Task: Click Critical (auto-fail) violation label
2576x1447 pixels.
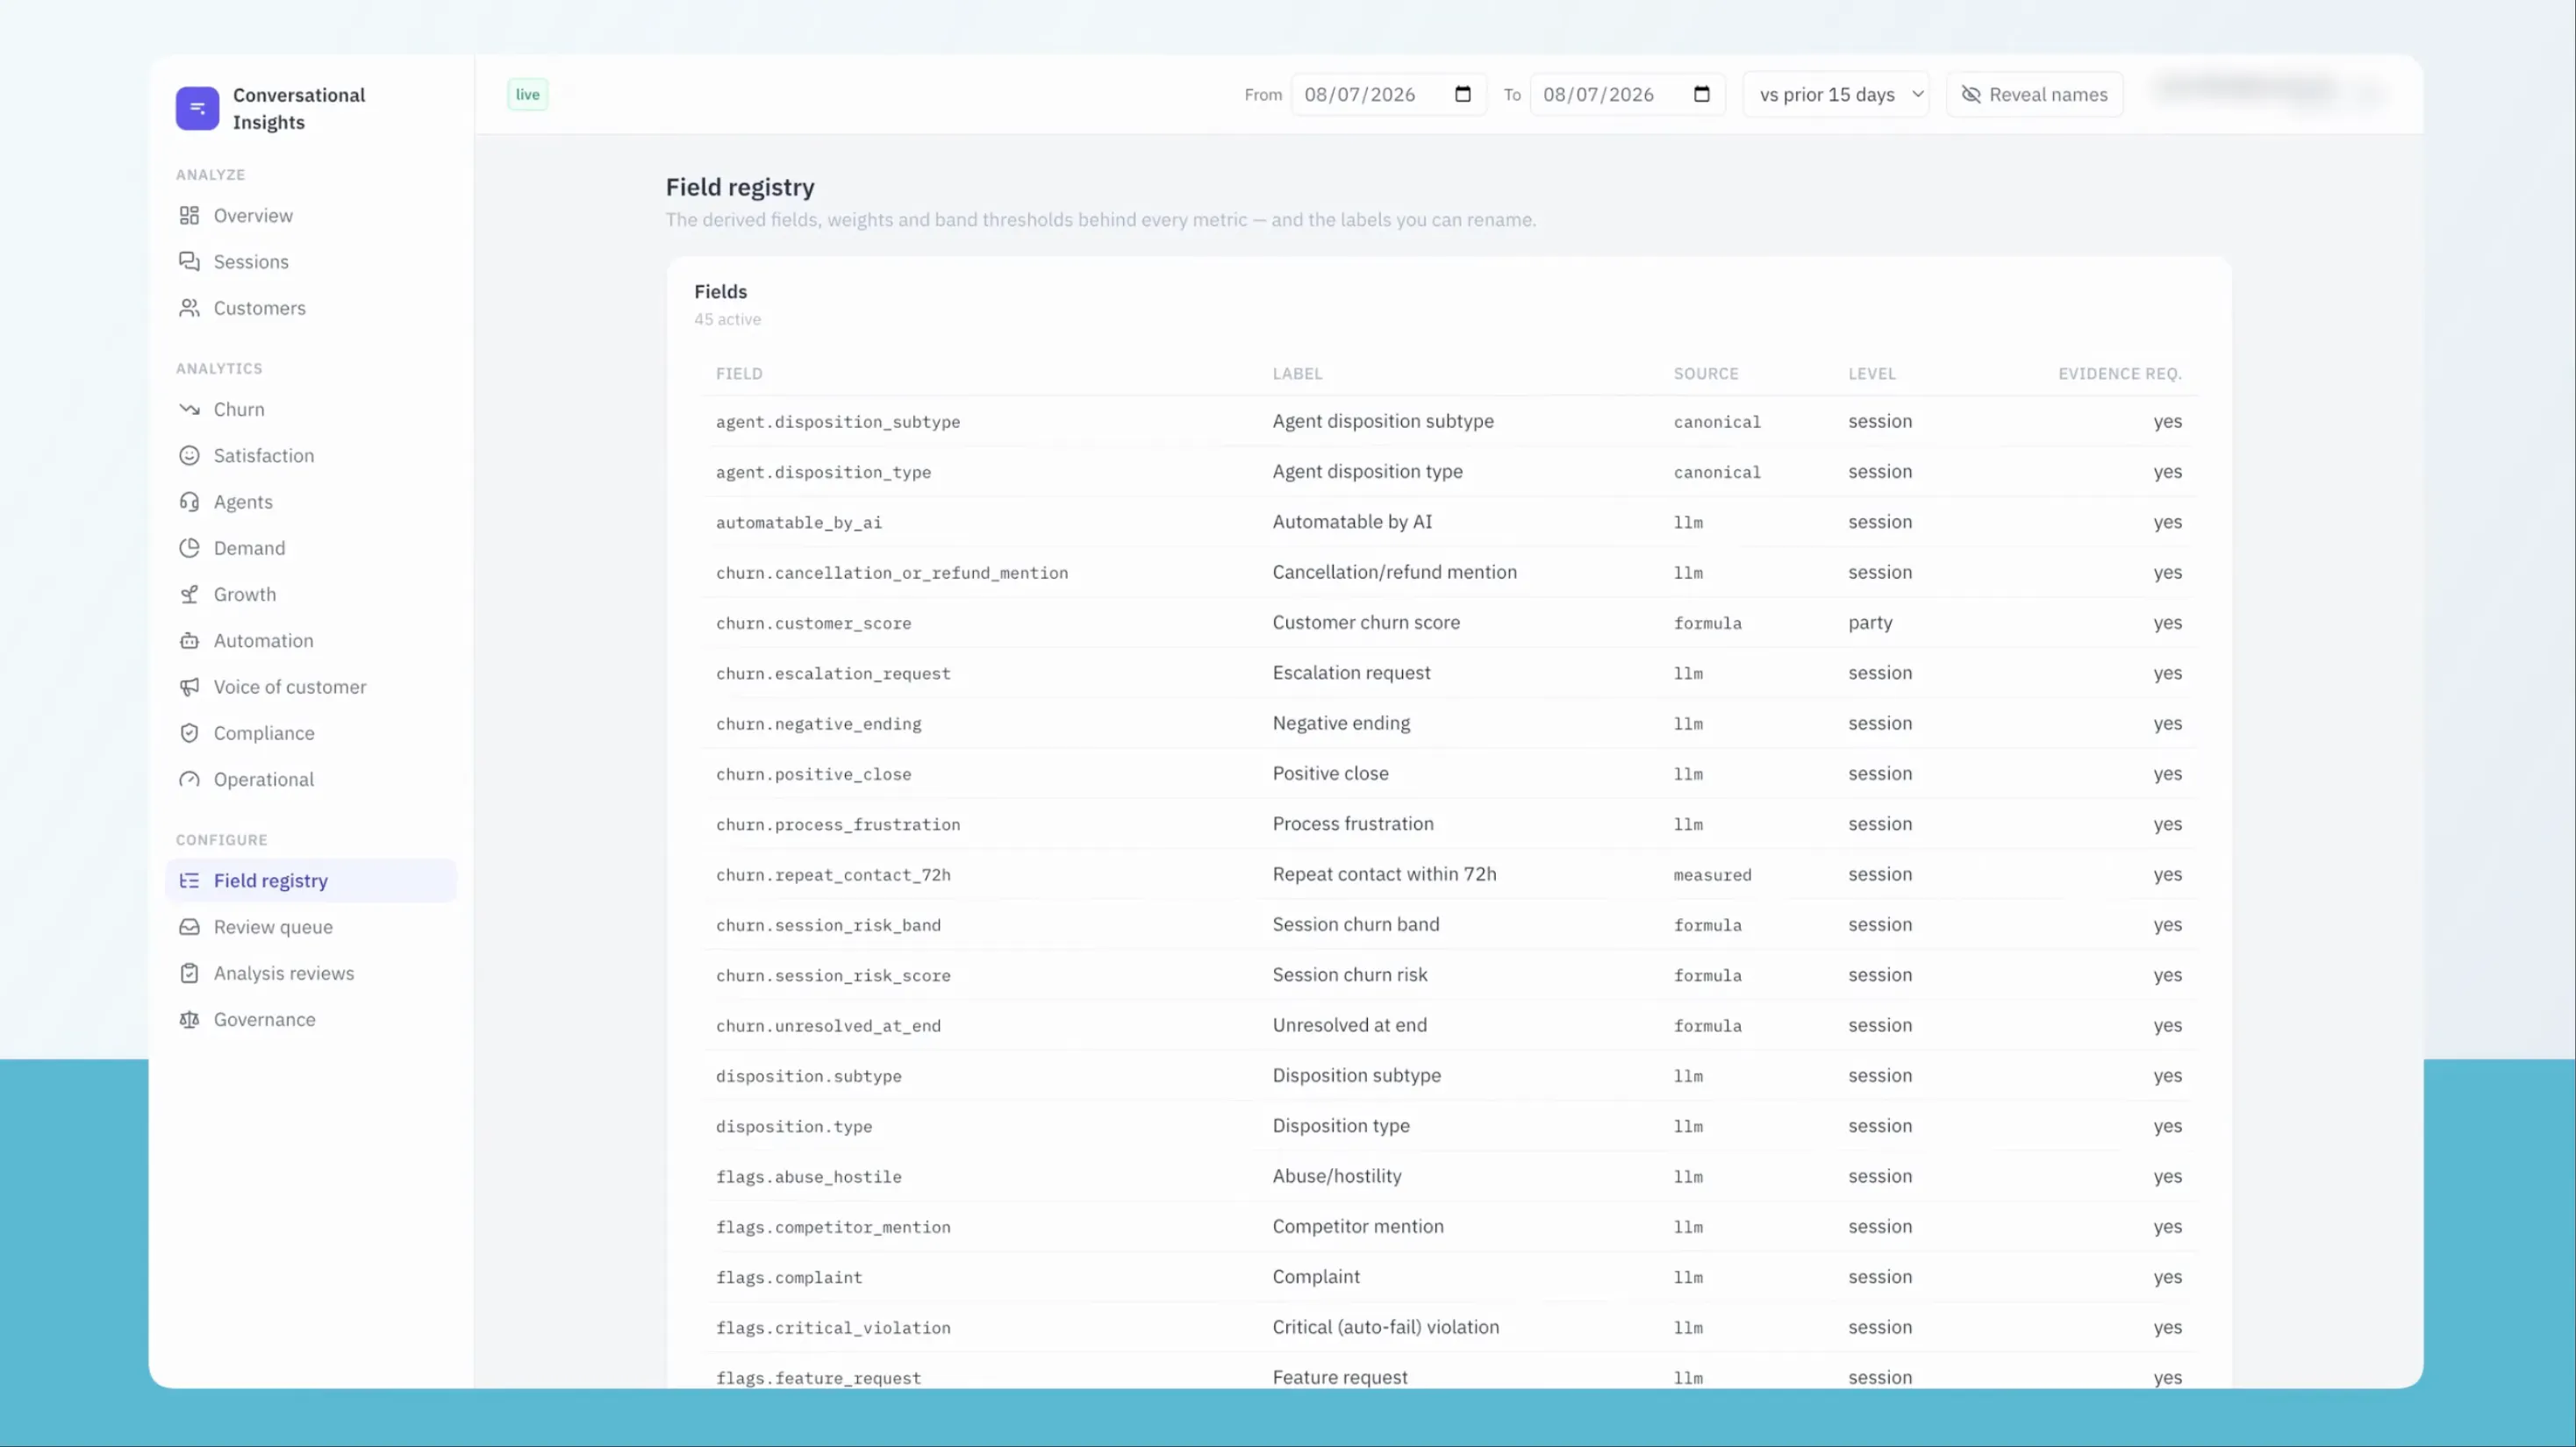Action: click(x=1386, y=1327)
